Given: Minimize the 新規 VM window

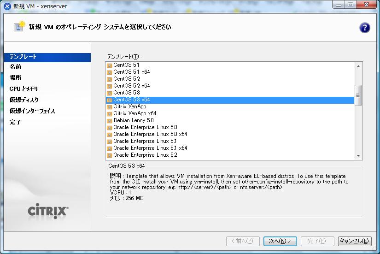Looking at the screenshot, I should click(x=339, y=5).
